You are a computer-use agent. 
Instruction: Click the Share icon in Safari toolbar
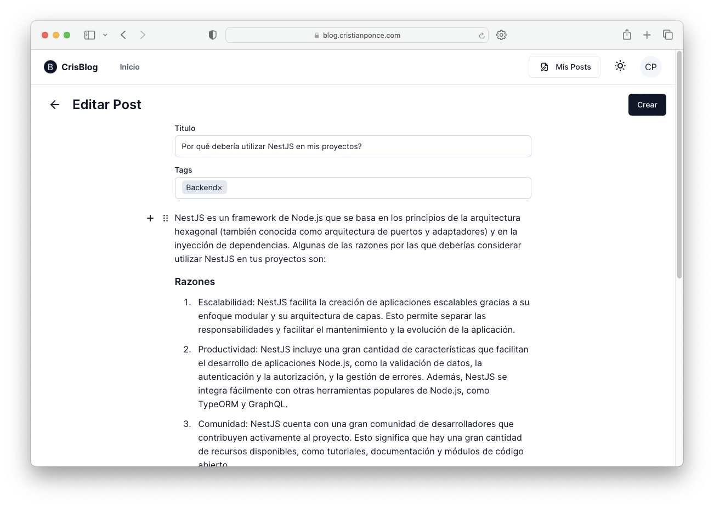(x=627, y=35)
